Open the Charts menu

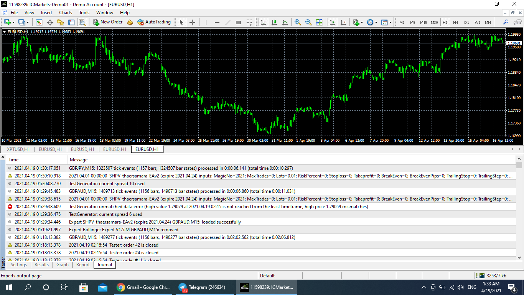[66, 12]
